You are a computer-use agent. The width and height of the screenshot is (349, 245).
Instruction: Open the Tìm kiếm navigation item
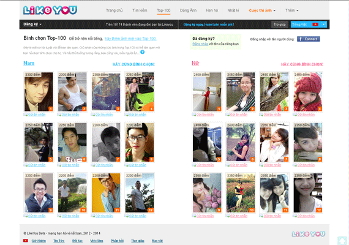pyautogui.click(x=140, y=10)
